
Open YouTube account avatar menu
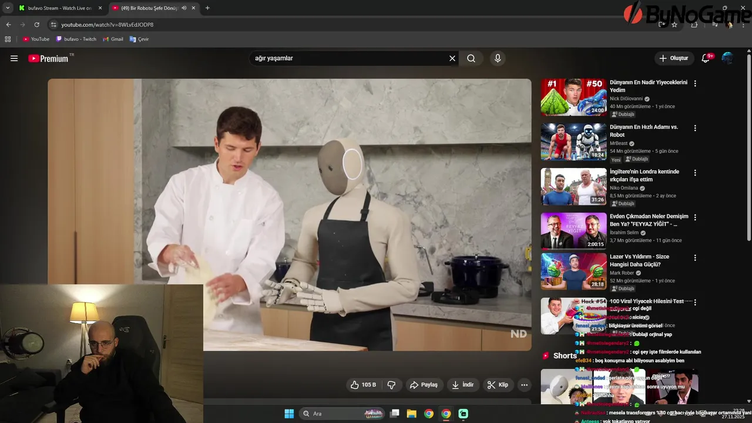coord(727,58)
